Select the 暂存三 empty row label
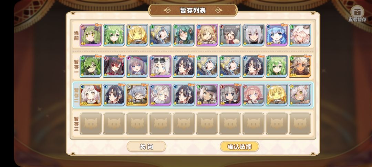Screen dimensions: 372x167 click(76, 124)
